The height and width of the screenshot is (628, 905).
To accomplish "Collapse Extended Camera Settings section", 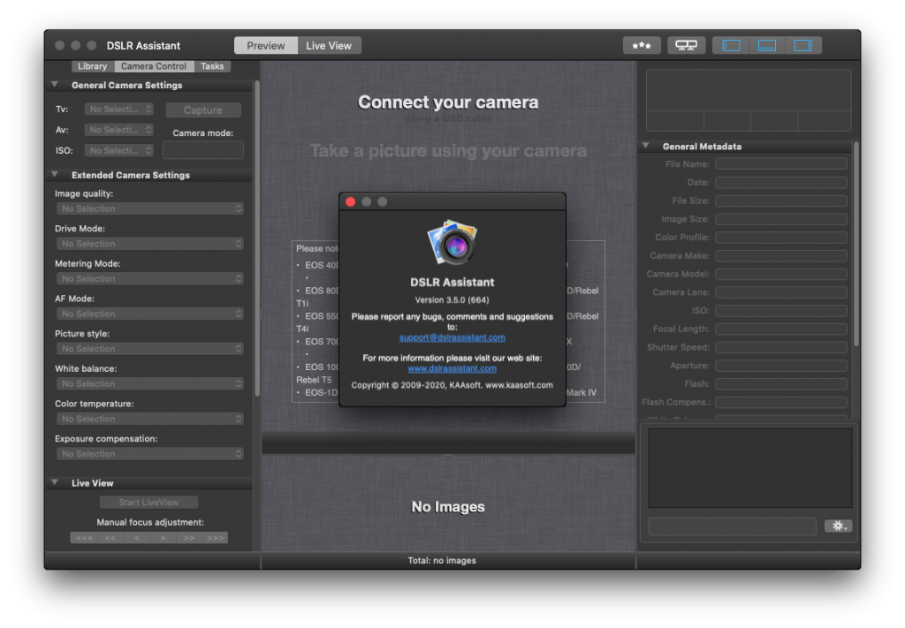I will [55, 174].
